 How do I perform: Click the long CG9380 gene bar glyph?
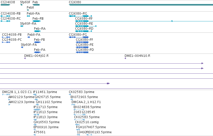(x=141, y=5)
